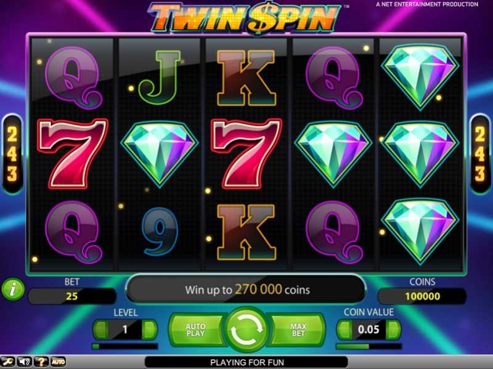Image resolution: width=493 pixels, height=369 pixels.
Task: Click the coin value slider bar
Action: (x=369, y=346)
